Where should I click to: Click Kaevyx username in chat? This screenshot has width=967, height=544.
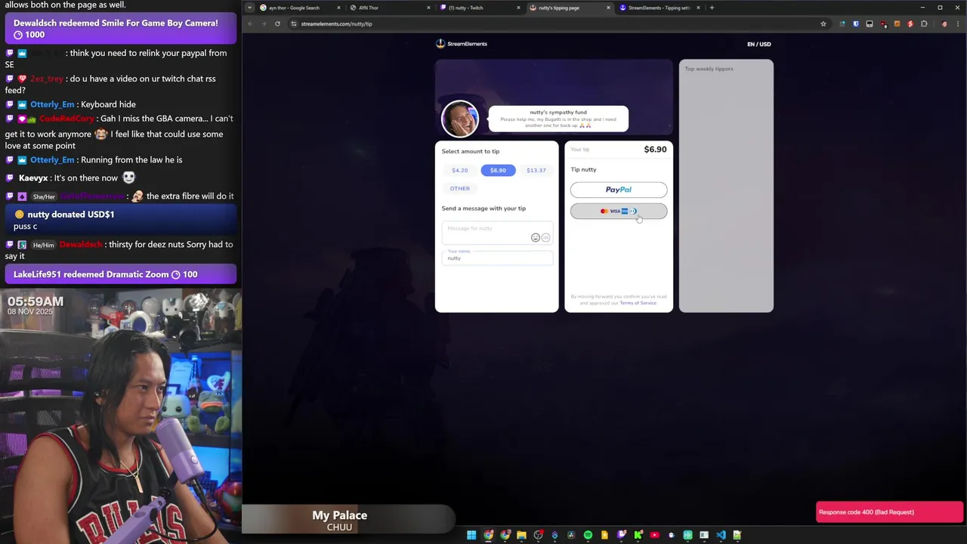33,178
